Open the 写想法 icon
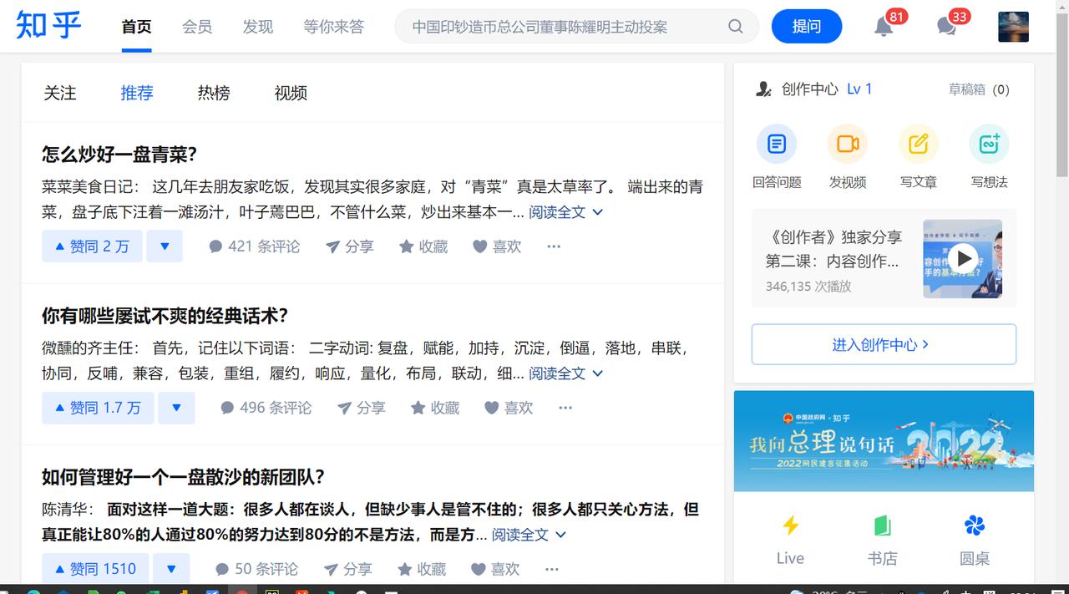The height and width of the screenshot is (594, 1069). [989, 144]
